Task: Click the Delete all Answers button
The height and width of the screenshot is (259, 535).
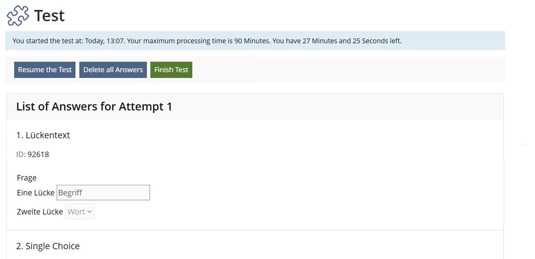Action: pyautogui.click(x=113, y=70)
